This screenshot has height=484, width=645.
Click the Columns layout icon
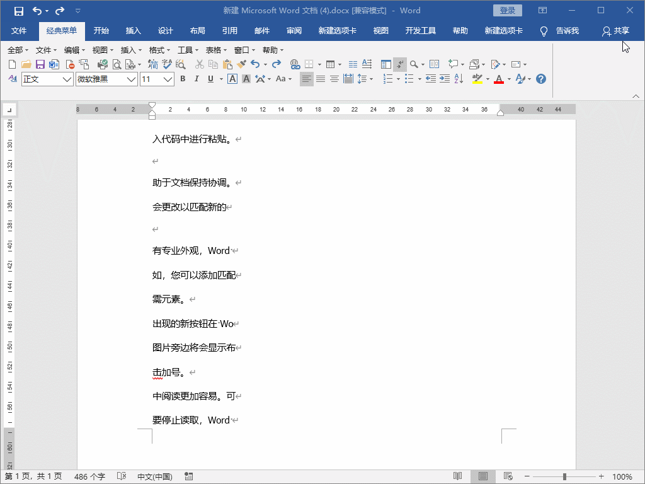[x=353, y=64]
